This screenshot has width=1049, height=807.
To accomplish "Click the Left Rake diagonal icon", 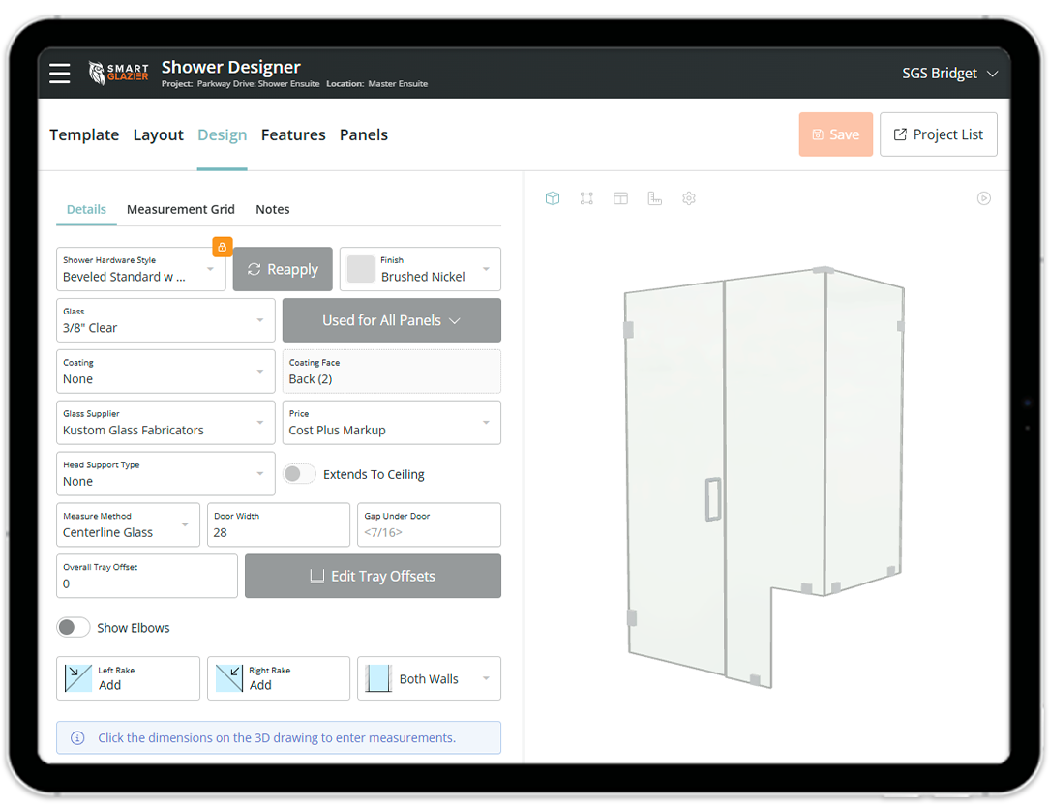I will [x=78, y=678].
